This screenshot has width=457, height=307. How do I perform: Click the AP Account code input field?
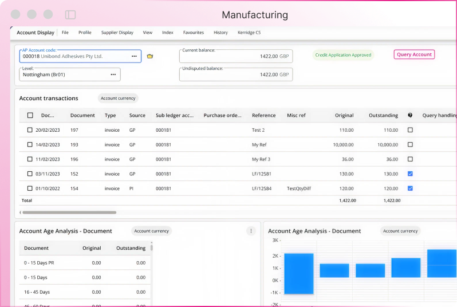pyautogui.click(x=80, y=56)
